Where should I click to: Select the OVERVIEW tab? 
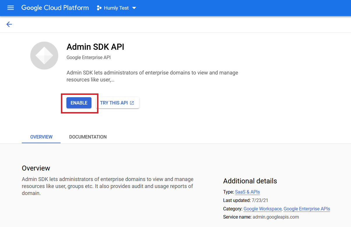[x=41, y=137]
